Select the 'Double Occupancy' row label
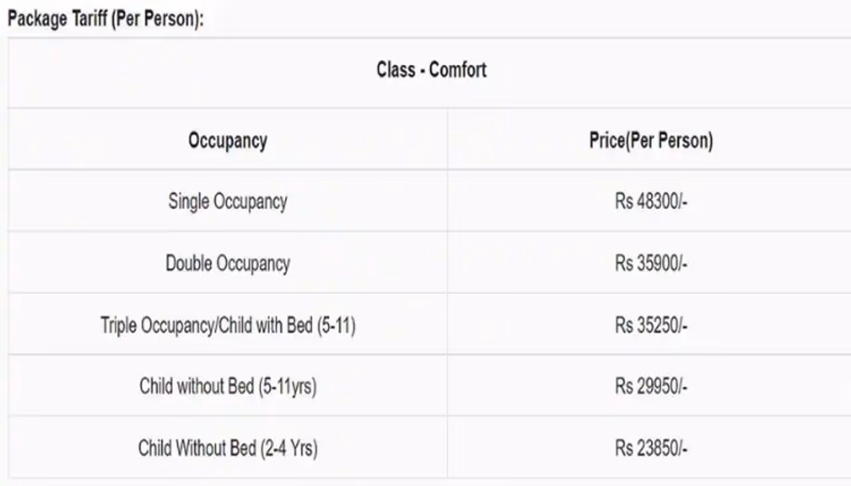851x486 pixels. (x=227, y=263)
